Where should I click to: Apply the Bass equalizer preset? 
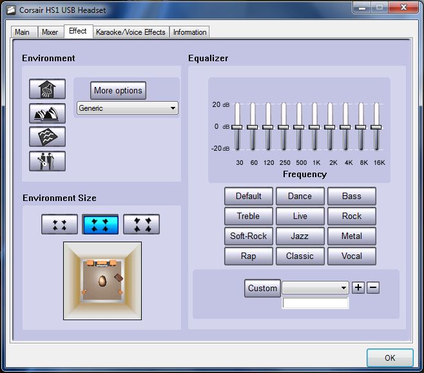[x=352, y=196]
